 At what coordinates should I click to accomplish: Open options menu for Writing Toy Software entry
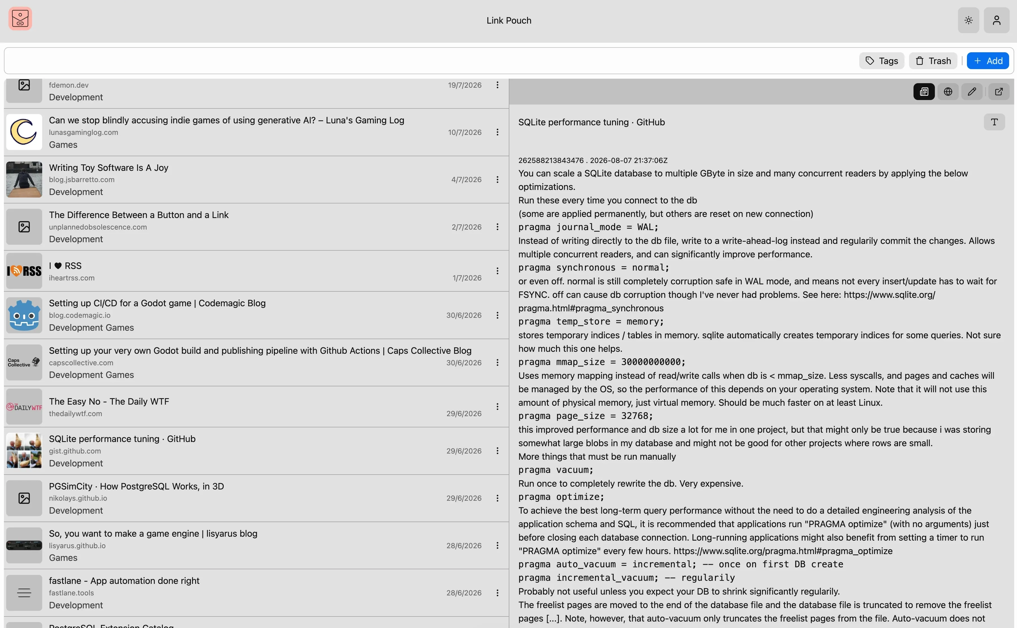point(497,180)
